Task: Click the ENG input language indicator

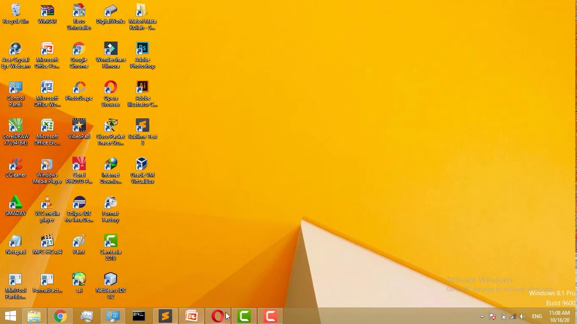Action: pos(537,316)
